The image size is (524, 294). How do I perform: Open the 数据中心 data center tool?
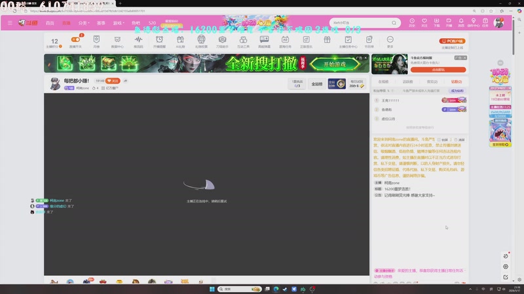point(117,42)
